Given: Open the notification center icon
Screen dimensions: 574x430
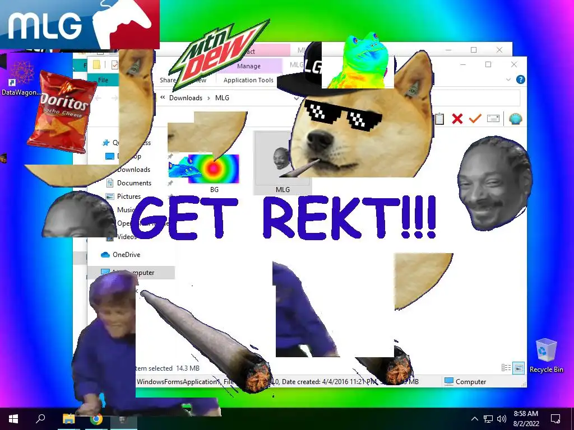Looking at the screenshot, I should coord(556,419).
